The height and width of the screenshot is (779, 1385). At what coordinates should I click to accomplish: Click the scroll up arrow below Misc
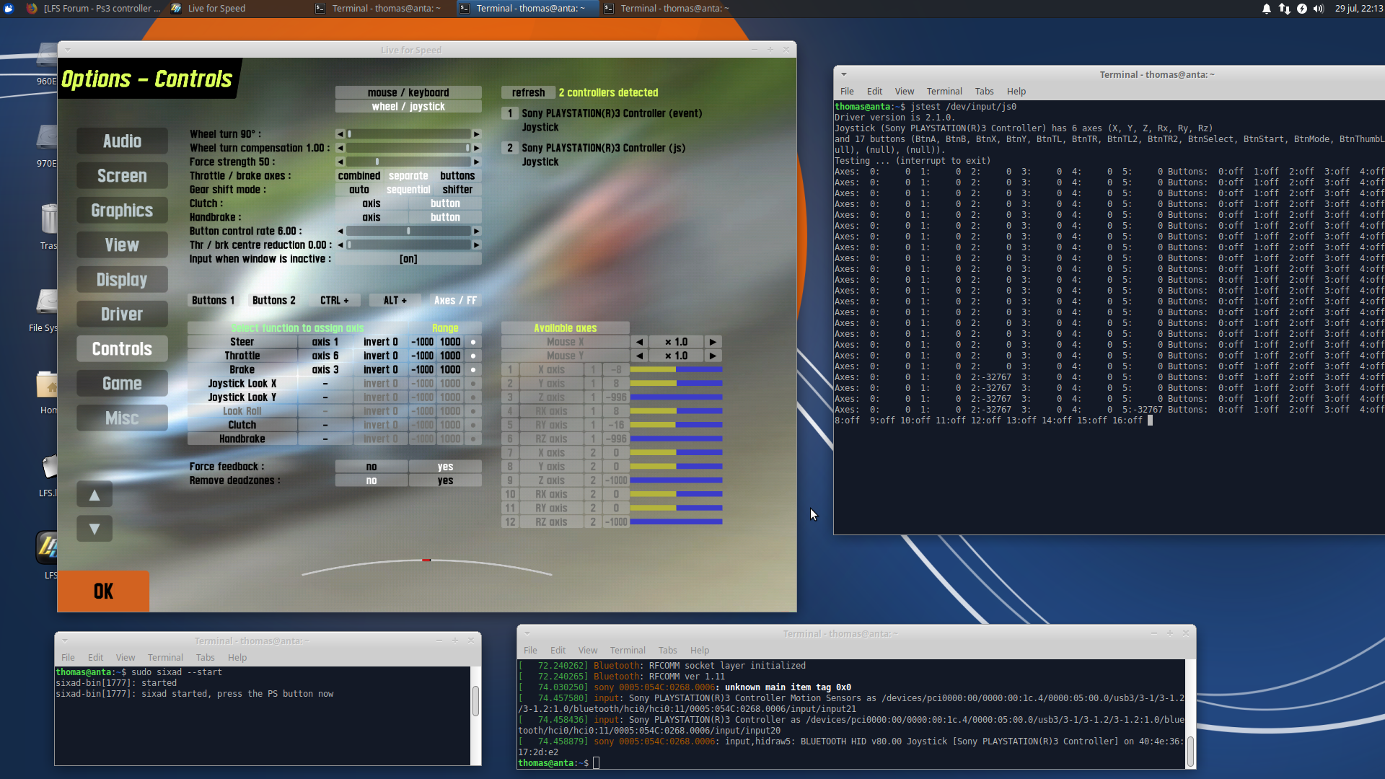click(x=94, y=495)
